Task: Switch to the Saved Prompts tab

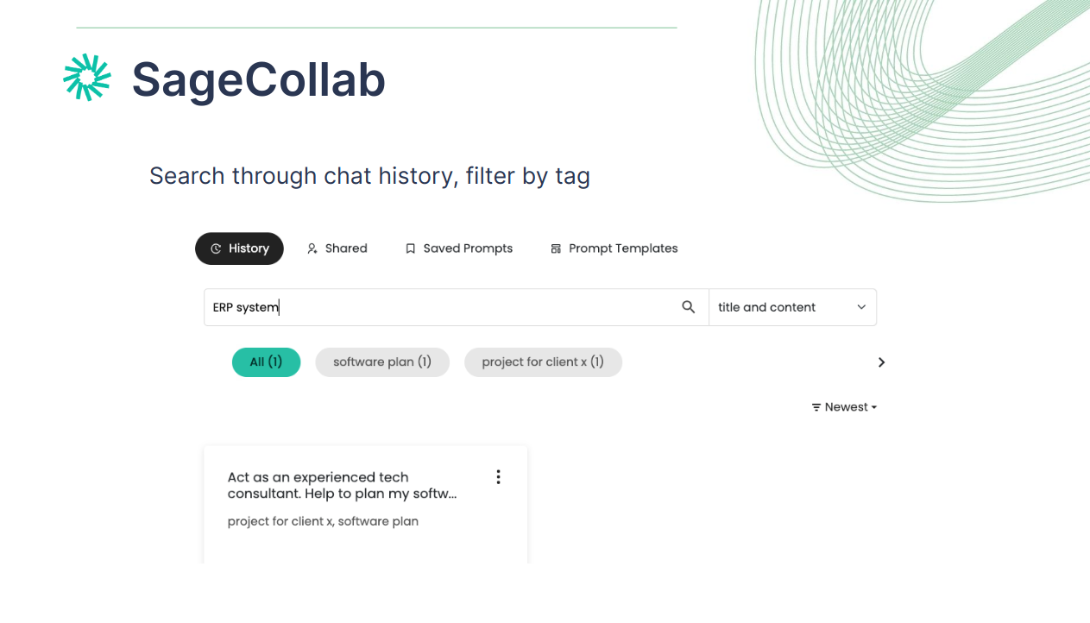Action: (x=459, y=249)
